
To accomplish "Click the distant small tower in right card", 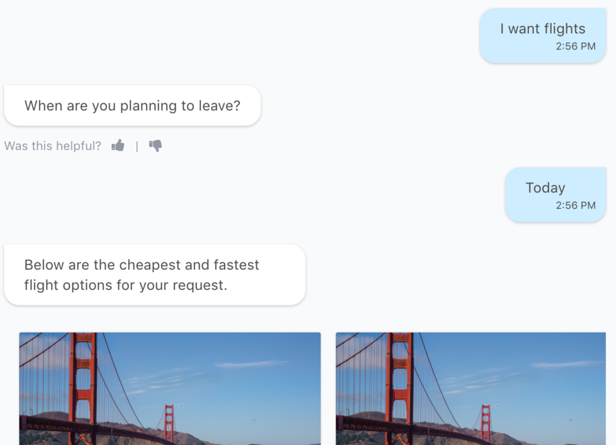I will [486, 423].
